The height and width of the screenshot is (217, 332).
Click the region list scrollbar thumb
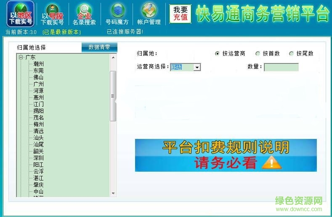(x=113, y=96)
